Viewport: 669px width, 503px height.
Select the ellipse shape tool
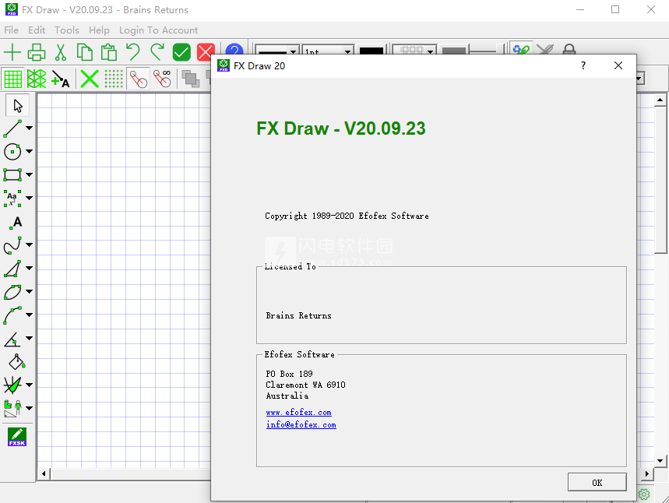coord(12,292)
